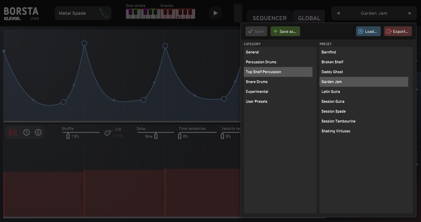Open the Garden Jam preset name menu

click(x=374, y=13)
